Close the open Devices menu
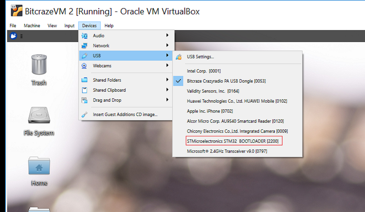Viewport: 365px width, 212px height. 89,26
